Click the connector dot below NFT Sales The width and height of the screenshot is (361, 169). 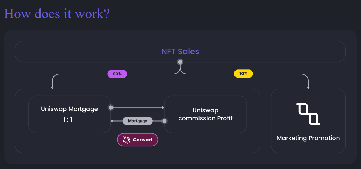(180, 62)
